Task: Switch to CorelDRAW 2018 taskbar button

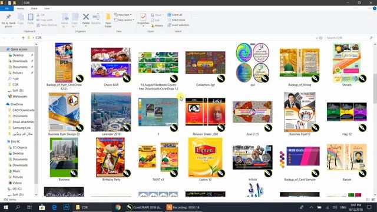Action: [x=144, y=207]
